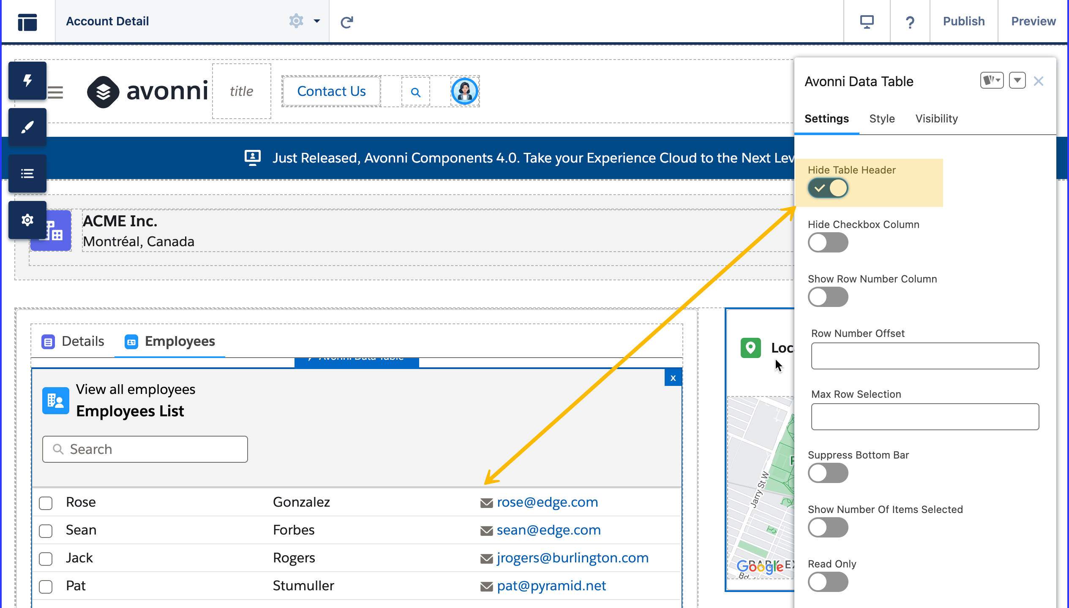Open the lightning bolt Components panel
The width and height of the screenshot is (1069, 608).
click(x=27, y=81)
